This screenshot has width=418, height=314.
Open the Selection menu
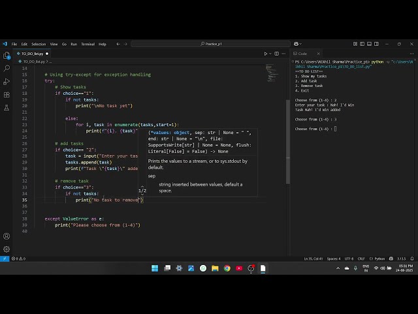click(x=39, y=44)
